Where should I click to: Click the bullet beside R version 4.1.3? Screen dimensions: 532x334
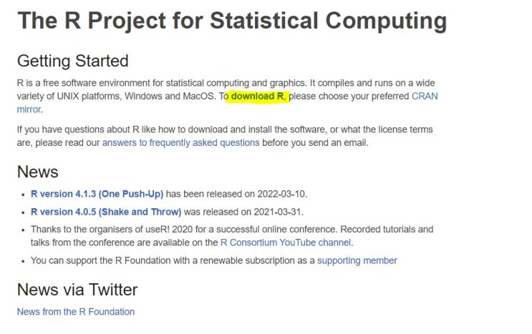point(22,194)
